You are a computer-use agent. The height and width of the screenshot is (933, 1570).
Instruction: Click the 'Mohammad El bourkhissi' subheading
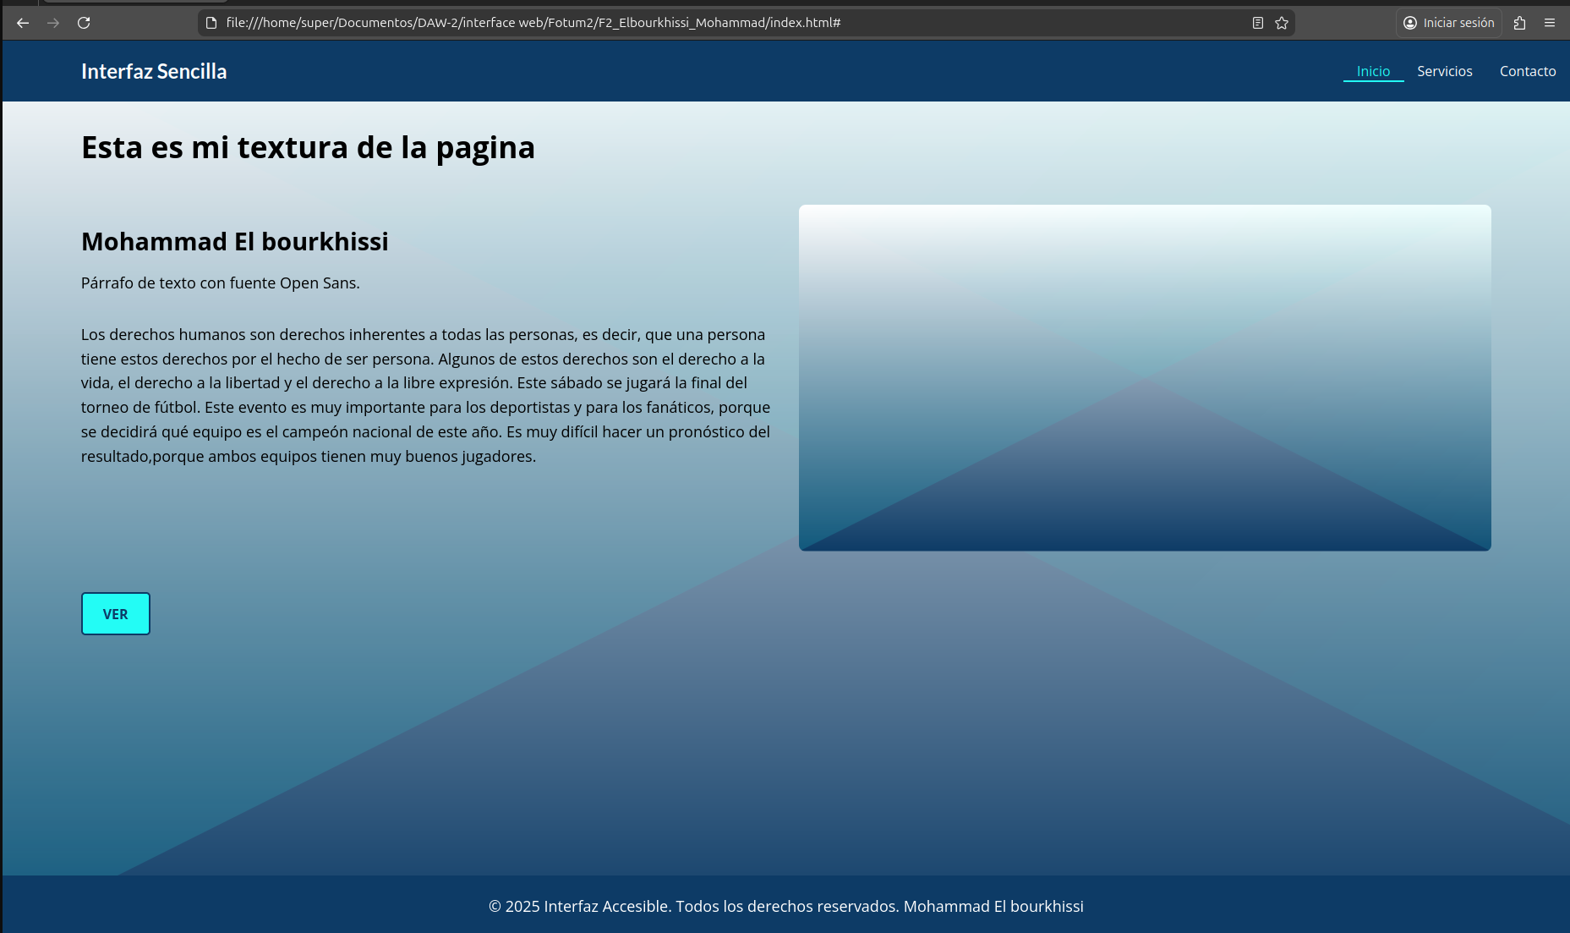tap(234, 241)
